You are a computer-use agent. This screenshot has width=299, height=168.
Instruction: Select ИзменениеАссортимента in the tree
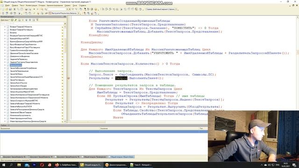tap(20, 115)
